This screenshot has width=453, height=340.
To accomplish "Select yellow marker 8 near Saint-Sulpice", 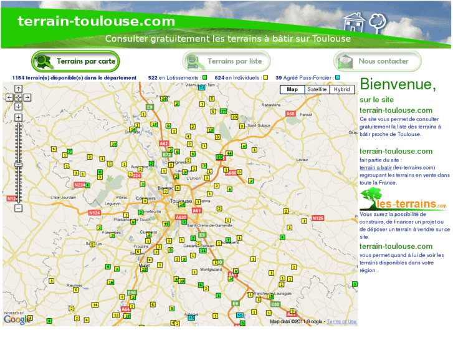I will tap(242, 126).
